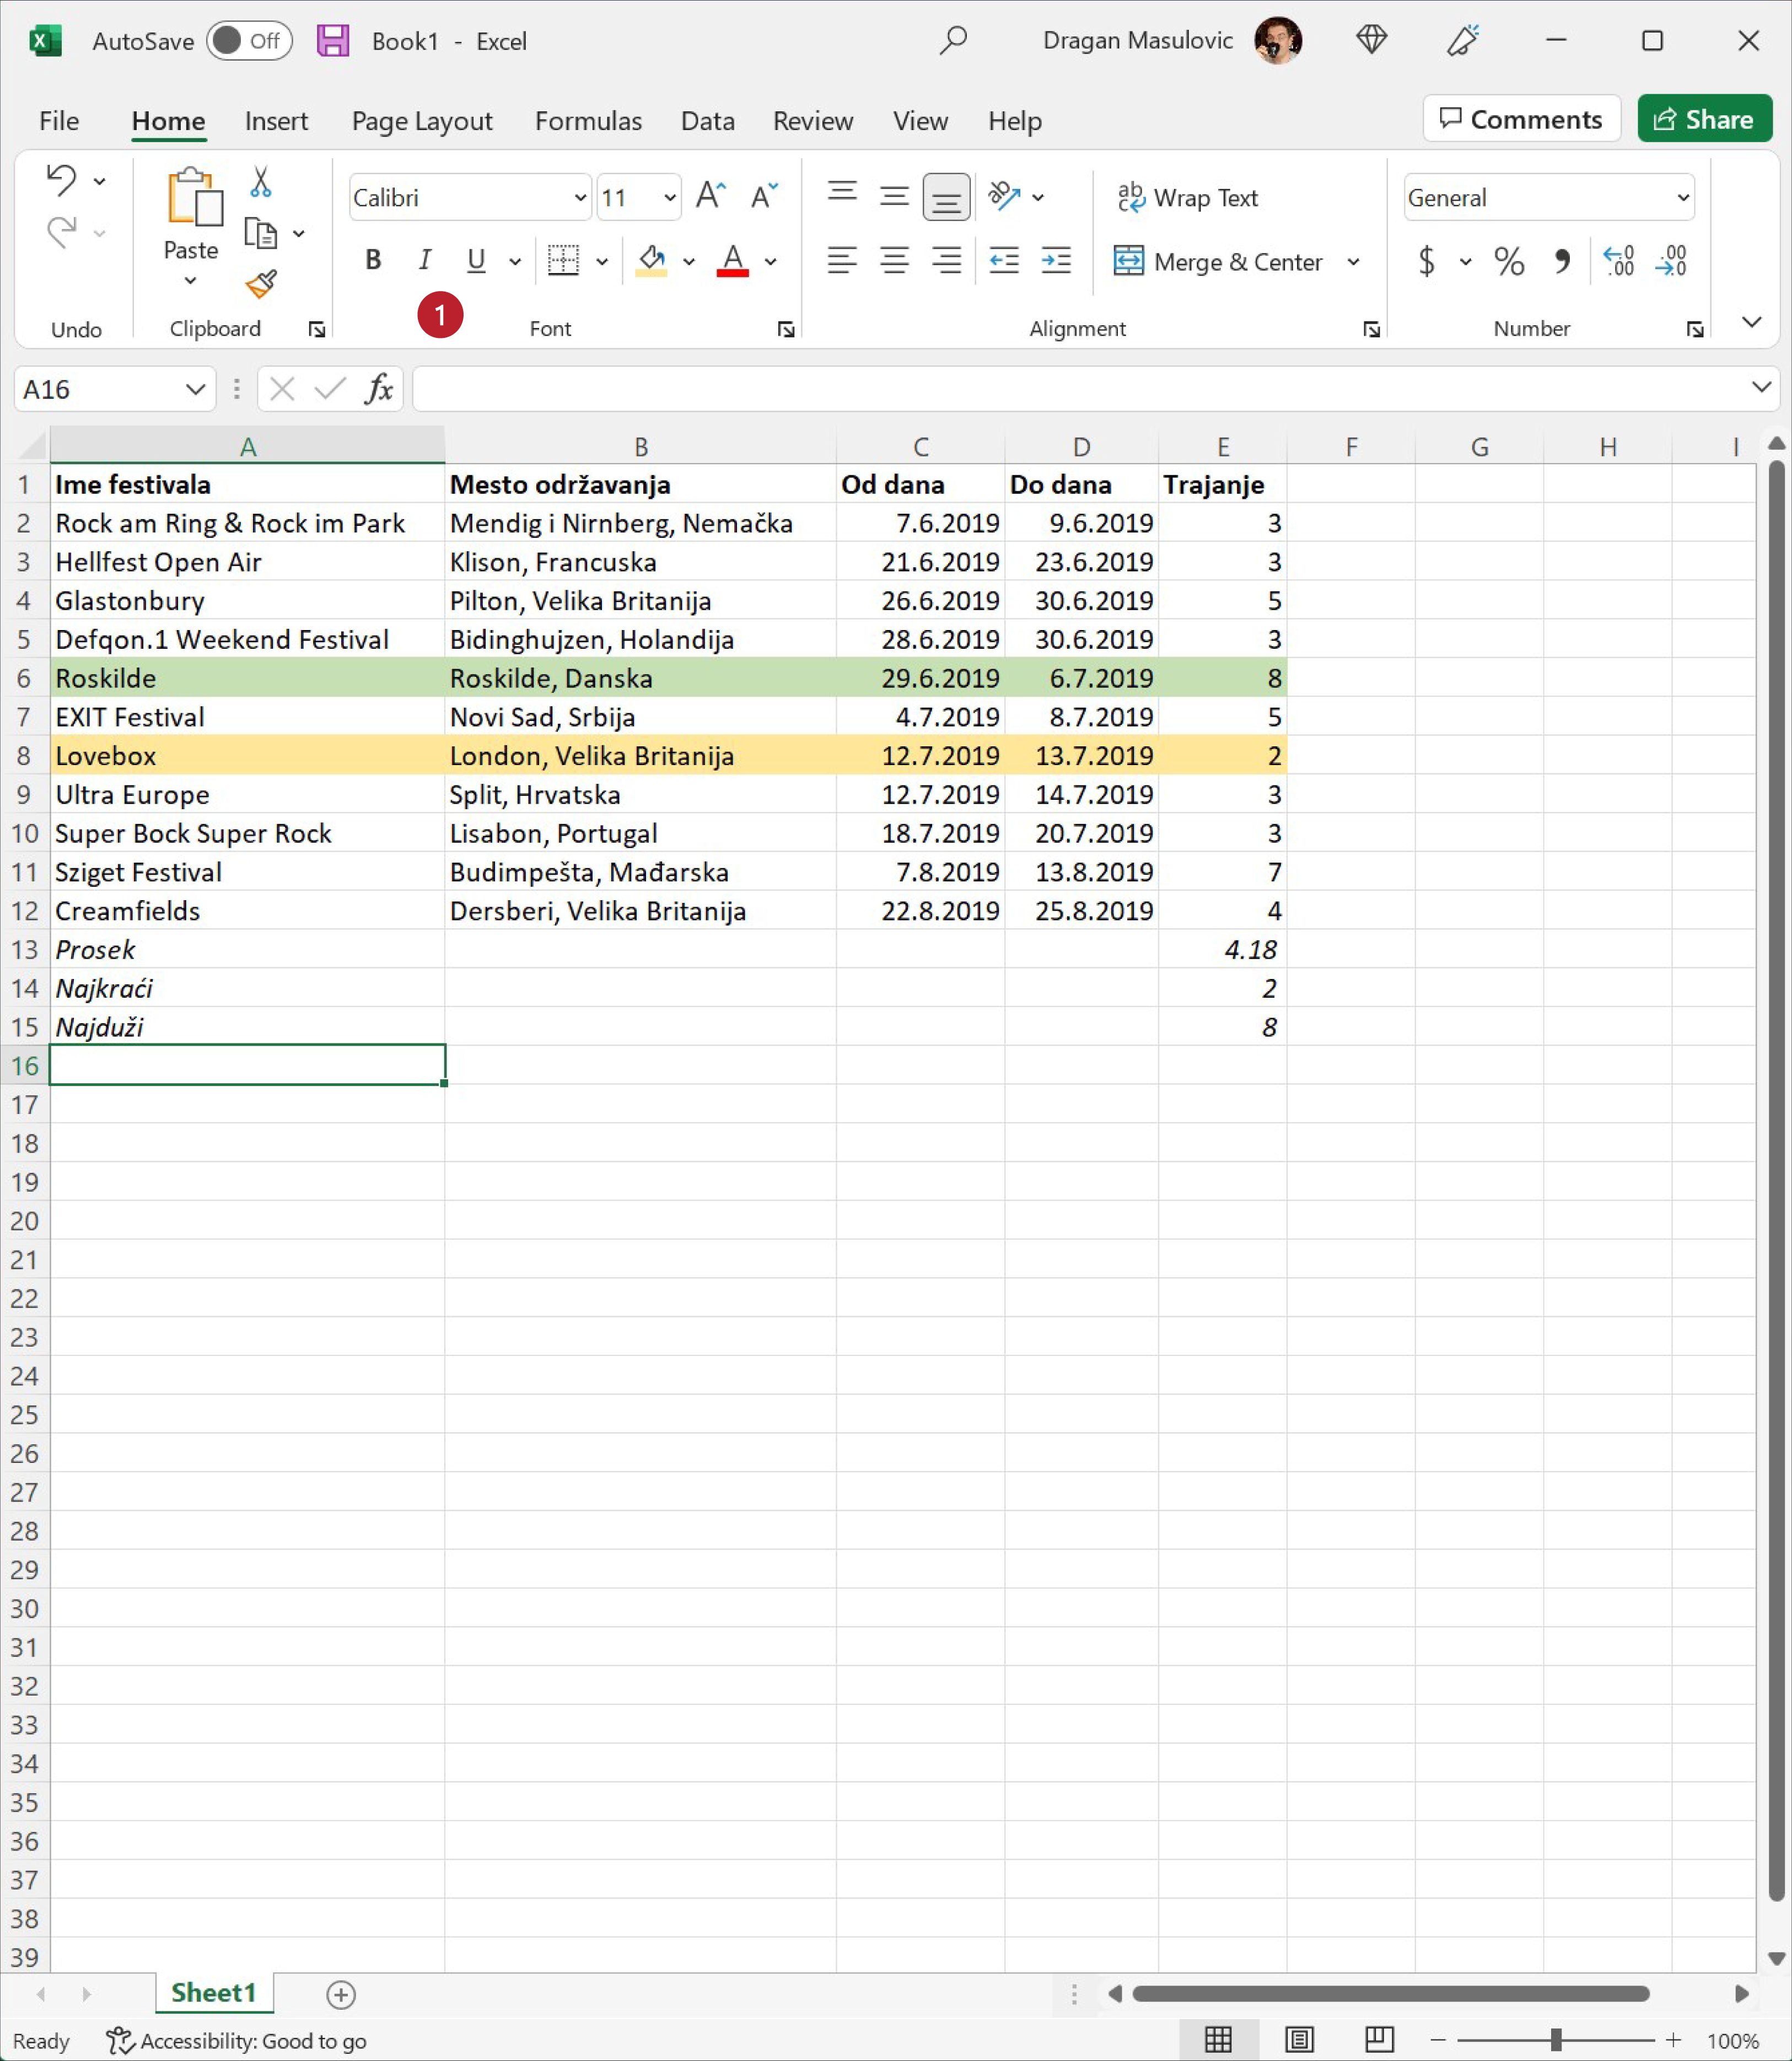This screenshot has width=1792, height=2061.
Task: Apply borders to selected cell
Action: 564,260
